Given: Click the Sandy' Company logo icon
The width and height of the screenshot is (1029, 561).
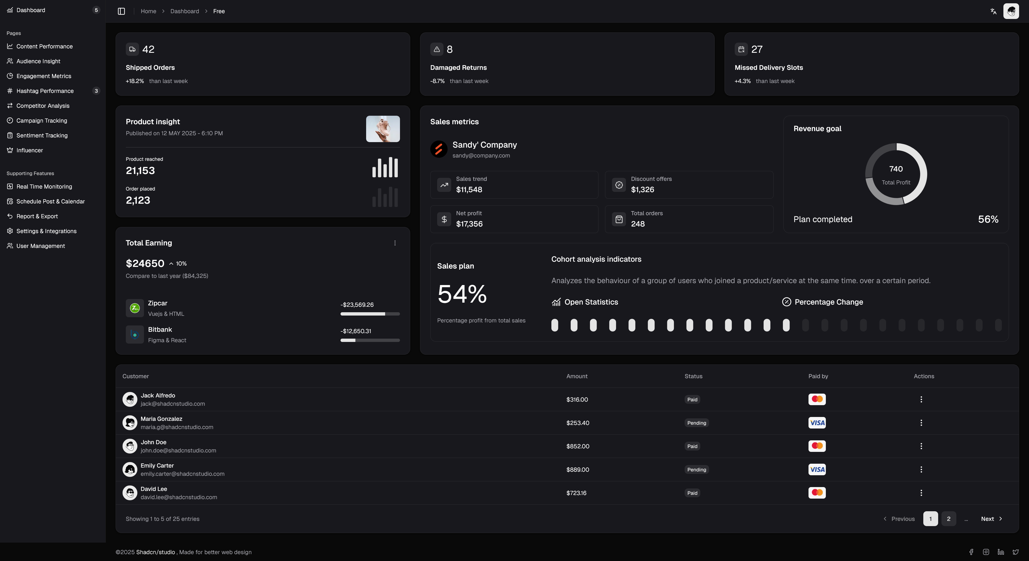Looking at the screenshot, I should coord(439,149).
